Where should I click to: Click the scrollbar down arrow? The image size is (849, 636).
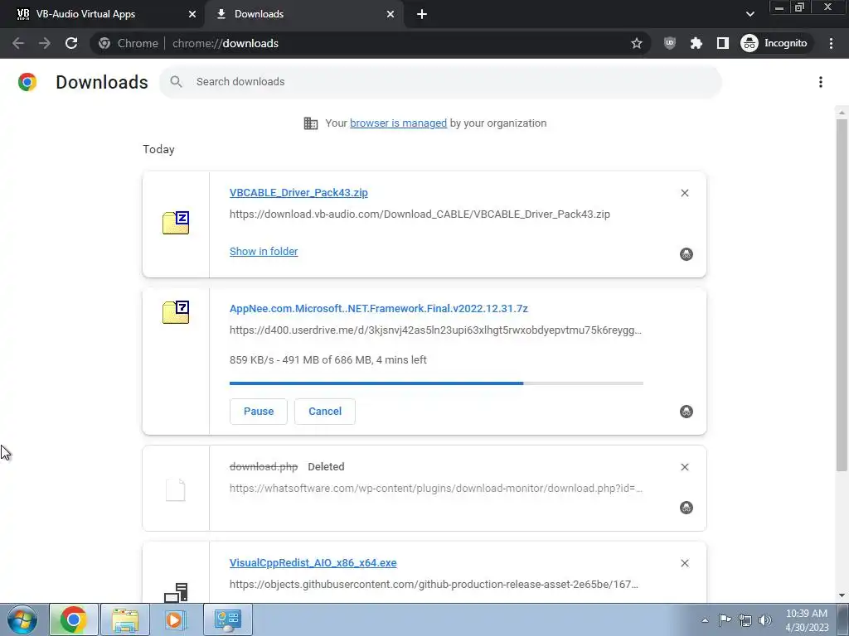tap(842, 595)
